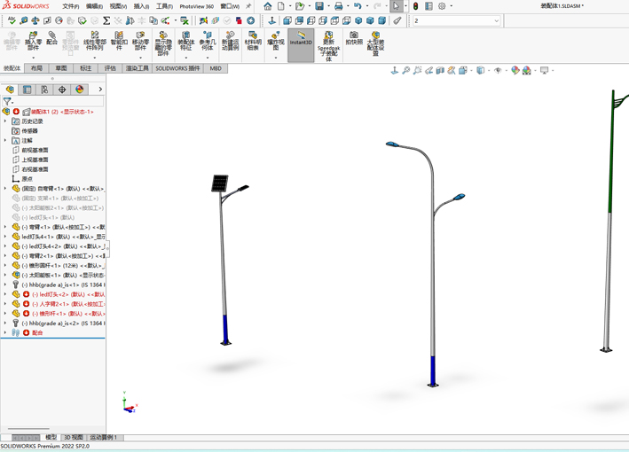Open the ConfigurationManager tab icon in panel

point(44,90)
